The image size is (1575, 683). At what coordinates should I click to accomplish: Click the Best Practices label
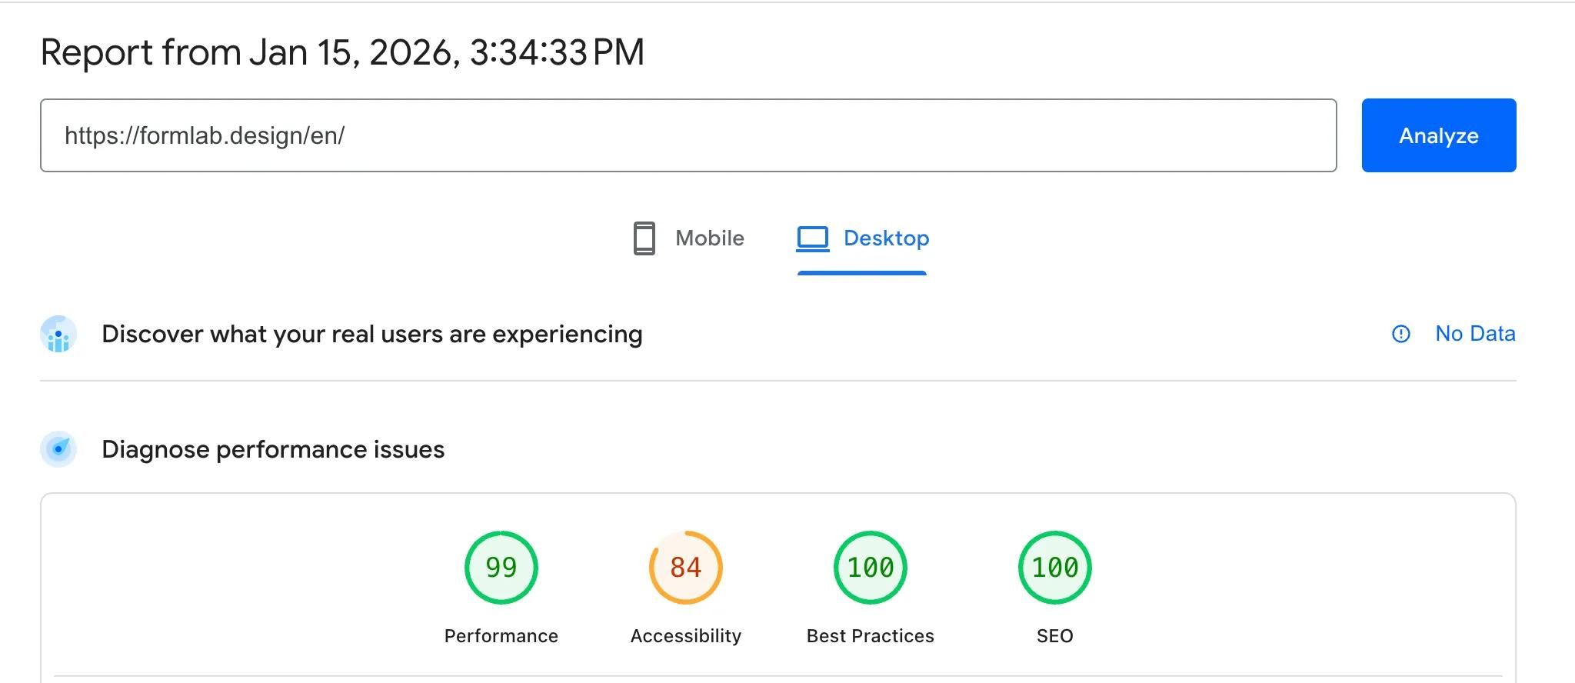[871, 636]
